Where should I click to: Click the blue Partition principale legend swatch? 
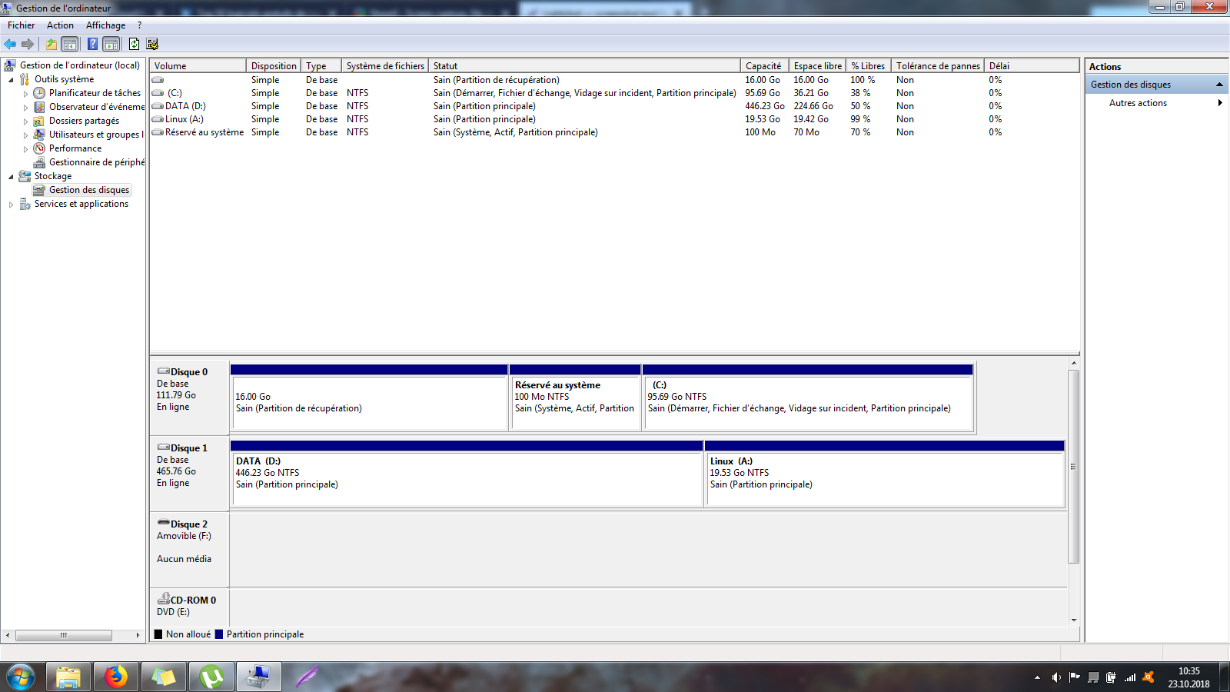(x=219, y=634)
